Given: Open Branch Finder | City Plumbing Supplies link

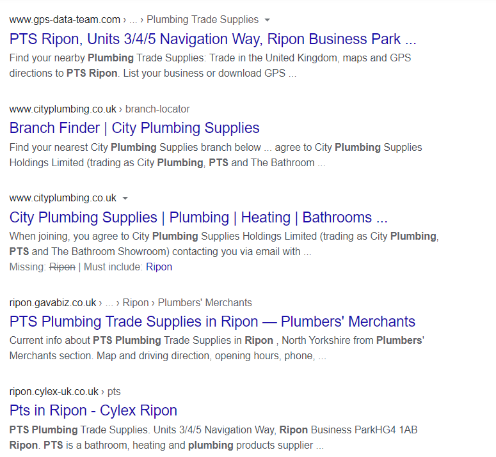Looking at the screenshot, I should (134, 128).
